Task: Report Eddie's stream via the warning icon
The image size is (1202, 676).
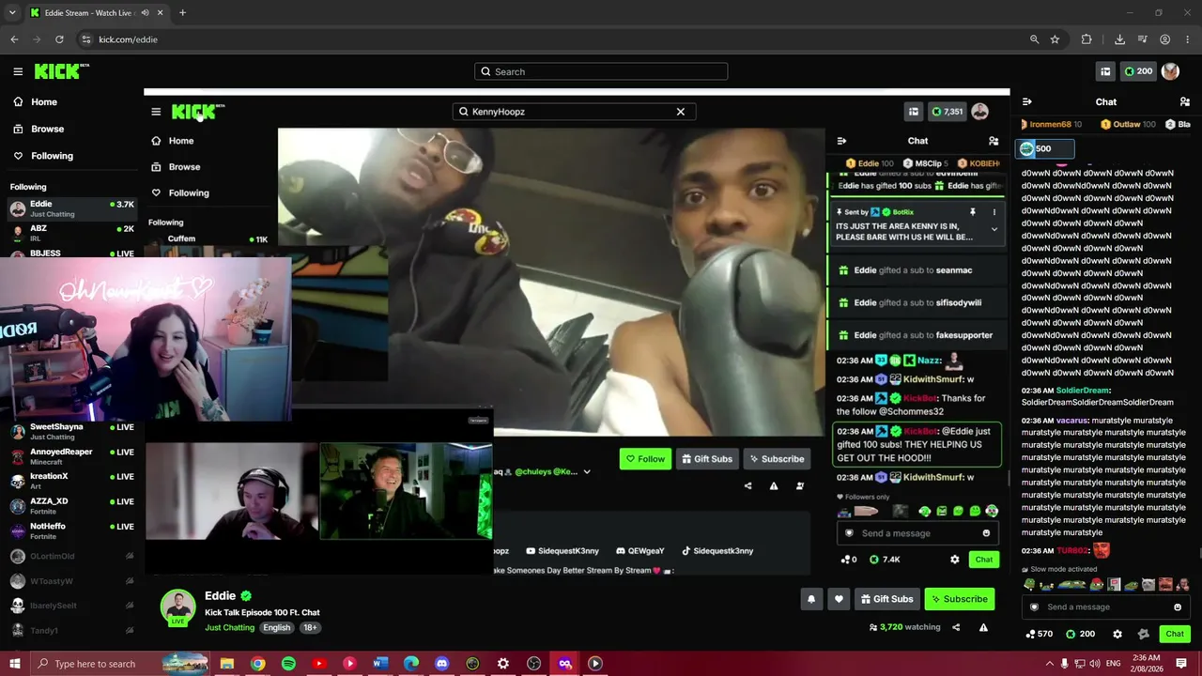Action: coord(983,627)
